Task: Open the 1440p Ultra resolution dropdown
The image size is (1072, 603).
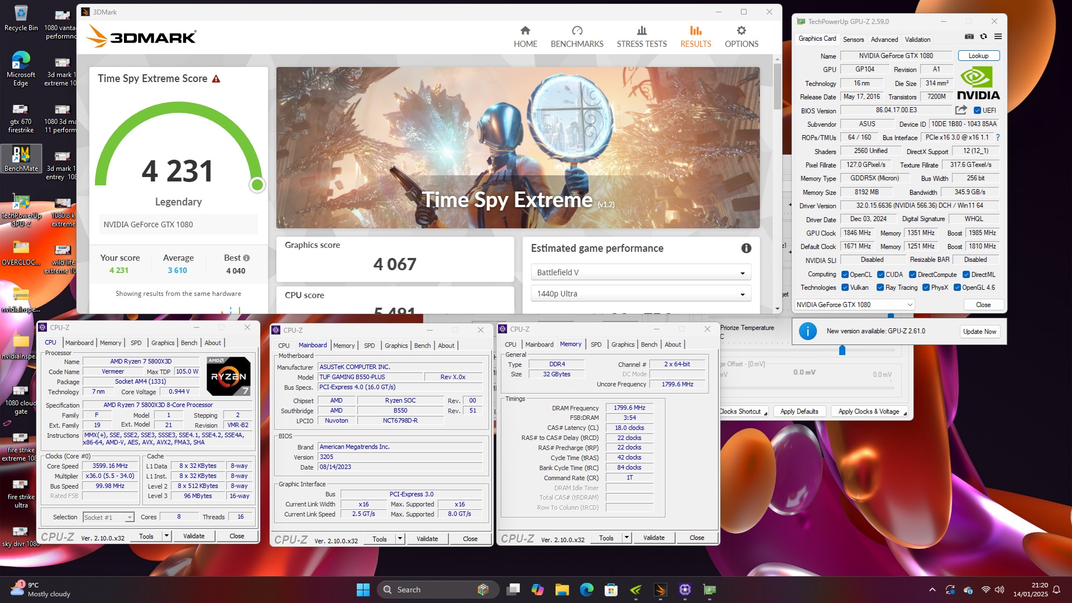Action: pyautogui.click(x=640, y=294)
